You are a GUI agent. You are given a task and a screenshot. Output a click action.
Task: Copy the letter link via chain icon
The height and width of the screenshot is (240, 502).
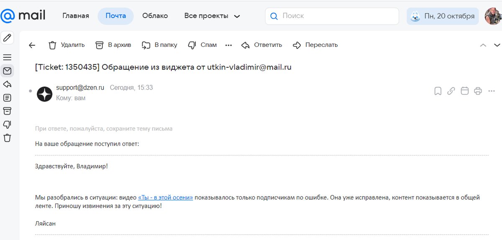[x=451, y=91]
